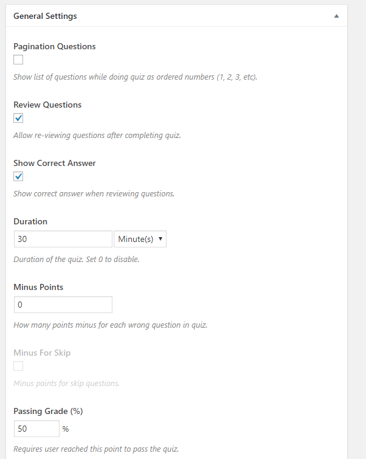
Task: Click the Show Correct Answer label
Action: tap(55, 163)
